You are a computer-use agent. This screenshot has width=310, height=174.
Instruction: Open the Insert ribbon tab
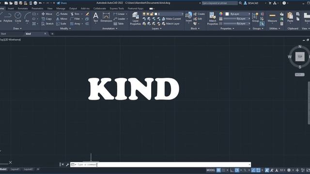11,9
